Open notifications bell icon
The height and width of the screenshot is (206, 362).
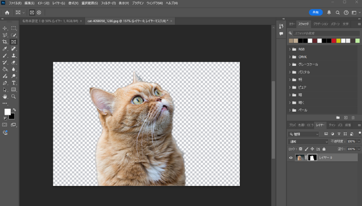329,12
